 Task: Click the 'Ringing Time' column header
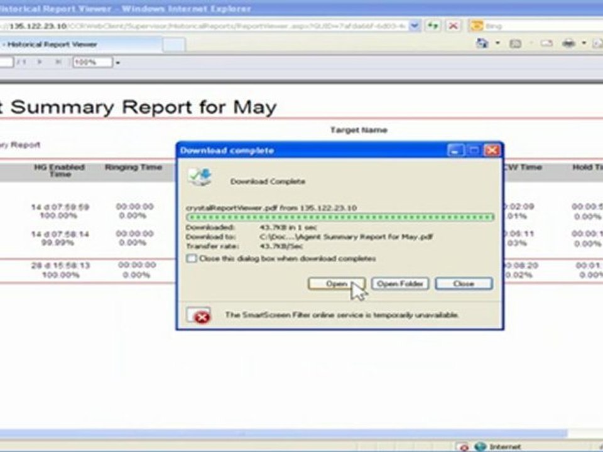coord(133,167)
